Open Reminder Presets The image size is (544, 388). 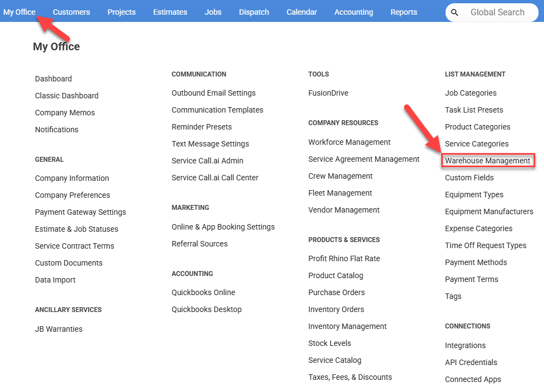[202, 127]
